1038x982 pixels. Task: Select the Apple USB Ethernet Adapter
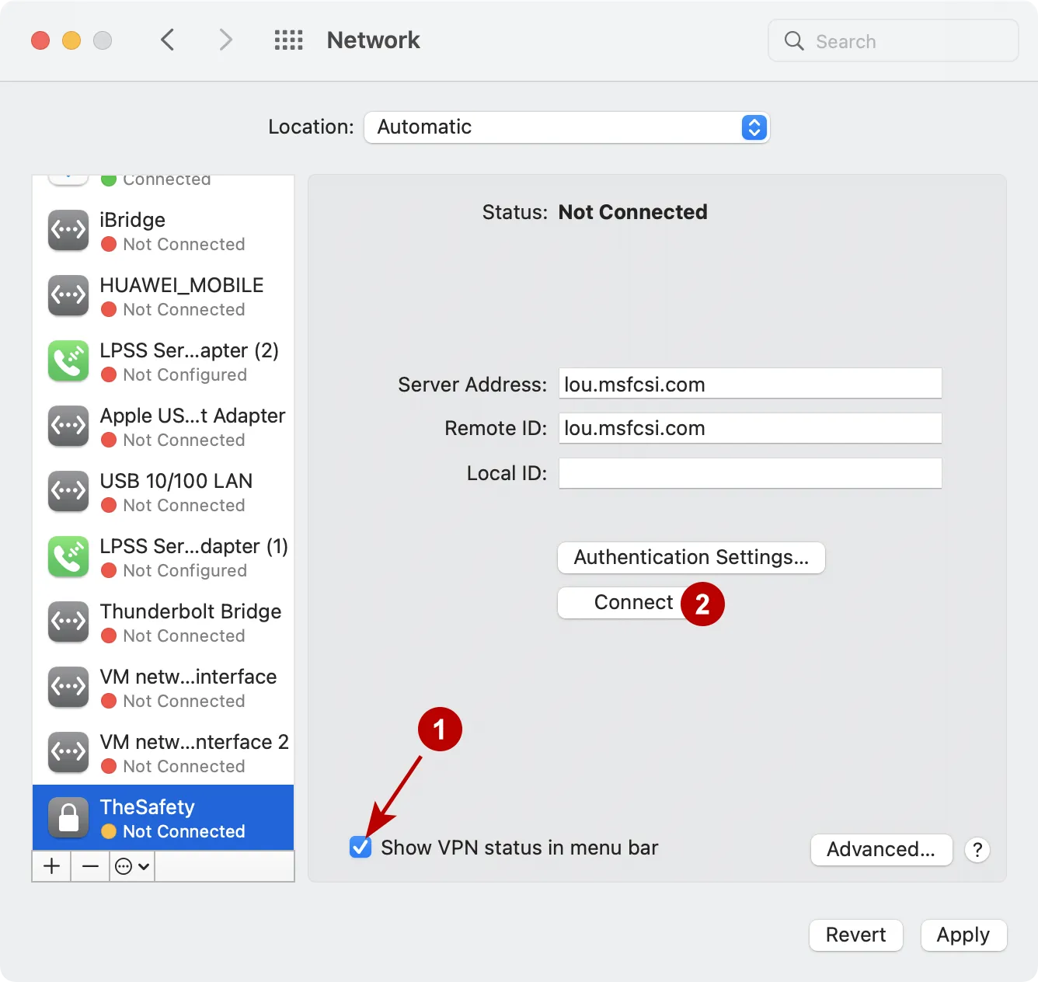pyautogui.click(x=163, y=427)
